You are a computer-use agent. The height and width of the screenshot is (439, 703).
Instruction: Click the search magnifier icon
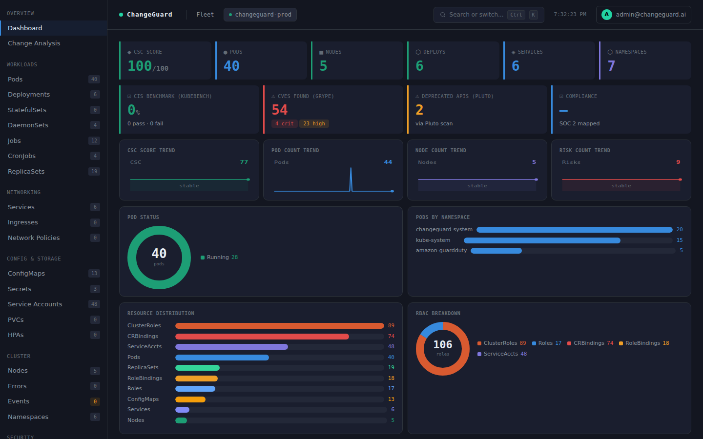[443, 15]
